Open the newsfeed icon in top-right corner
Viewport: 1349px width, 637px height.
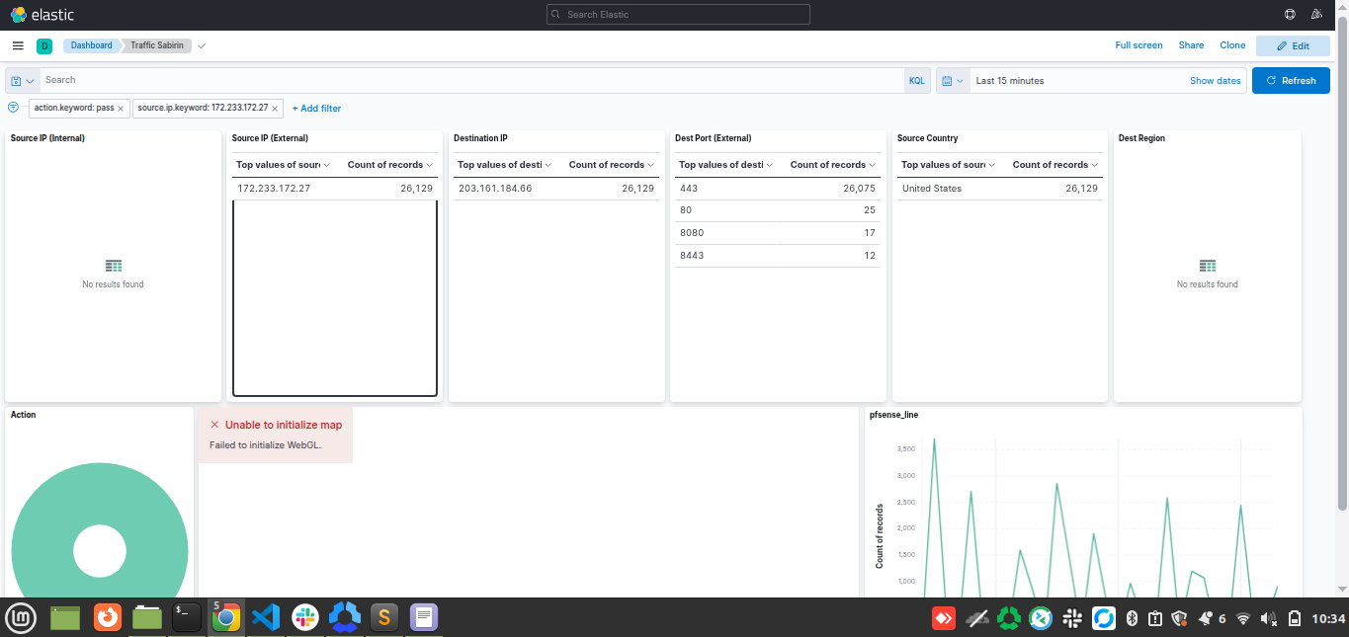pyautogui.click(x=1316, y=15)
